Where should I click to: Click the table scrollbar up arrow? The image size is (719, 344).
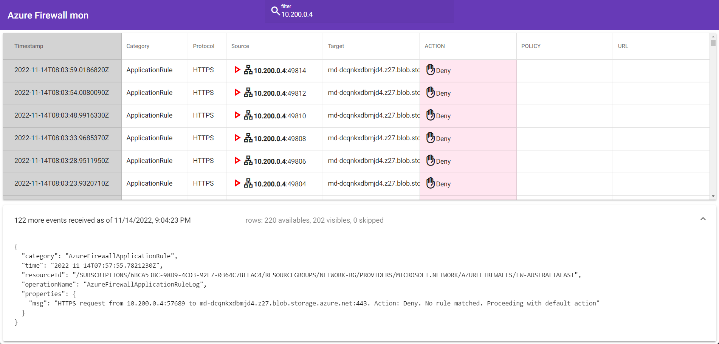pyautogui.click(x=713, y=36)
